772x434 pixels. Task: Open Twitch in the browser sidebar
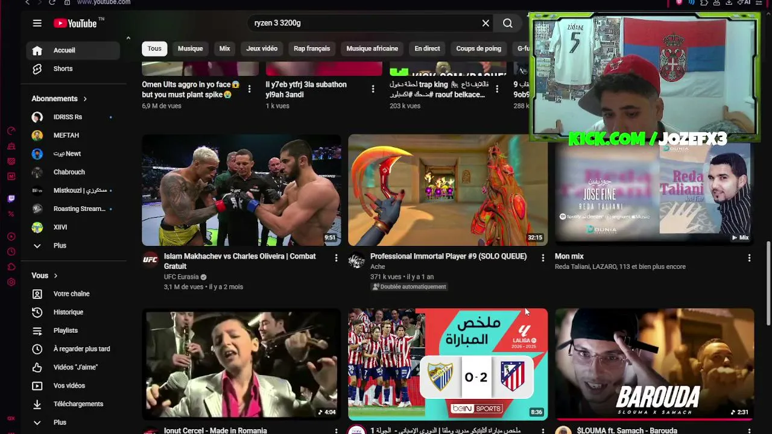pos(11,198)
